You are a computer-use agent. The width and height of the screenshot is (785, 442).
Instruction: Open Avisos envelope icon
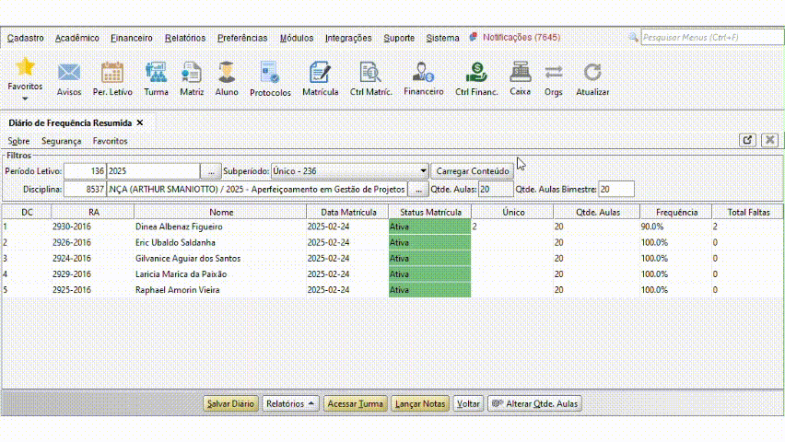(x=68, y=73)
